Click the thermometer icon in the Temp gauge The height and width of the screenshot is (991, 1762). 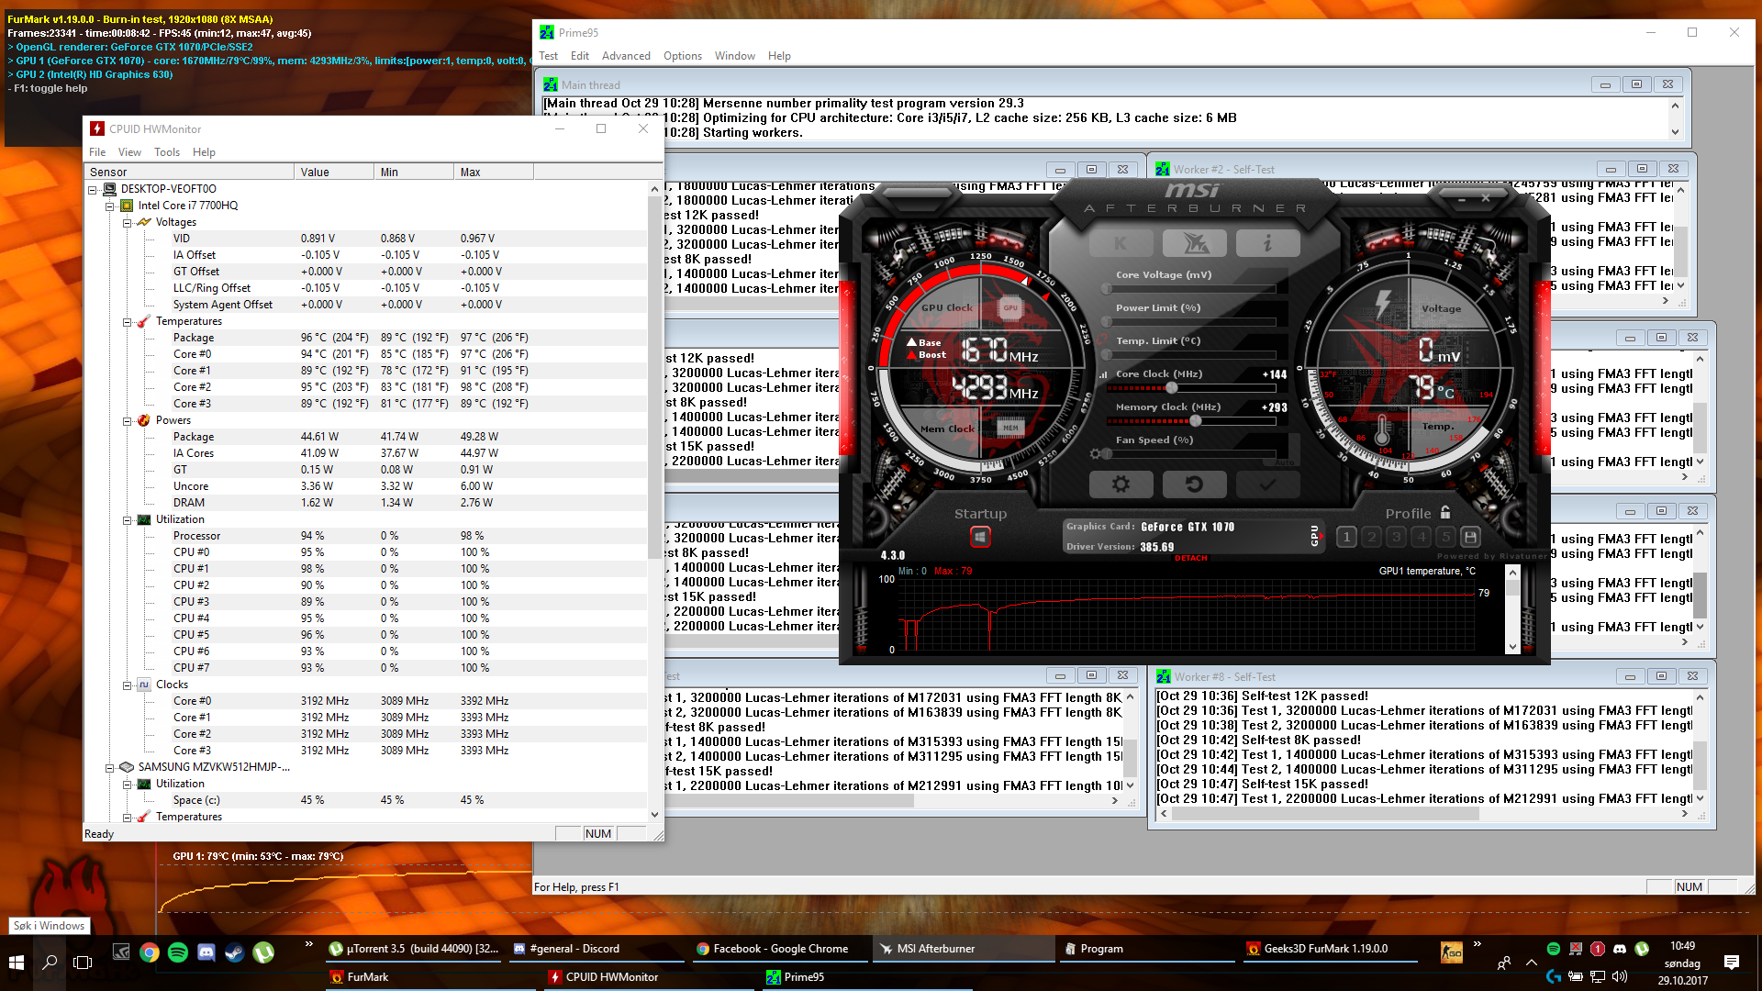point(1382,429)
